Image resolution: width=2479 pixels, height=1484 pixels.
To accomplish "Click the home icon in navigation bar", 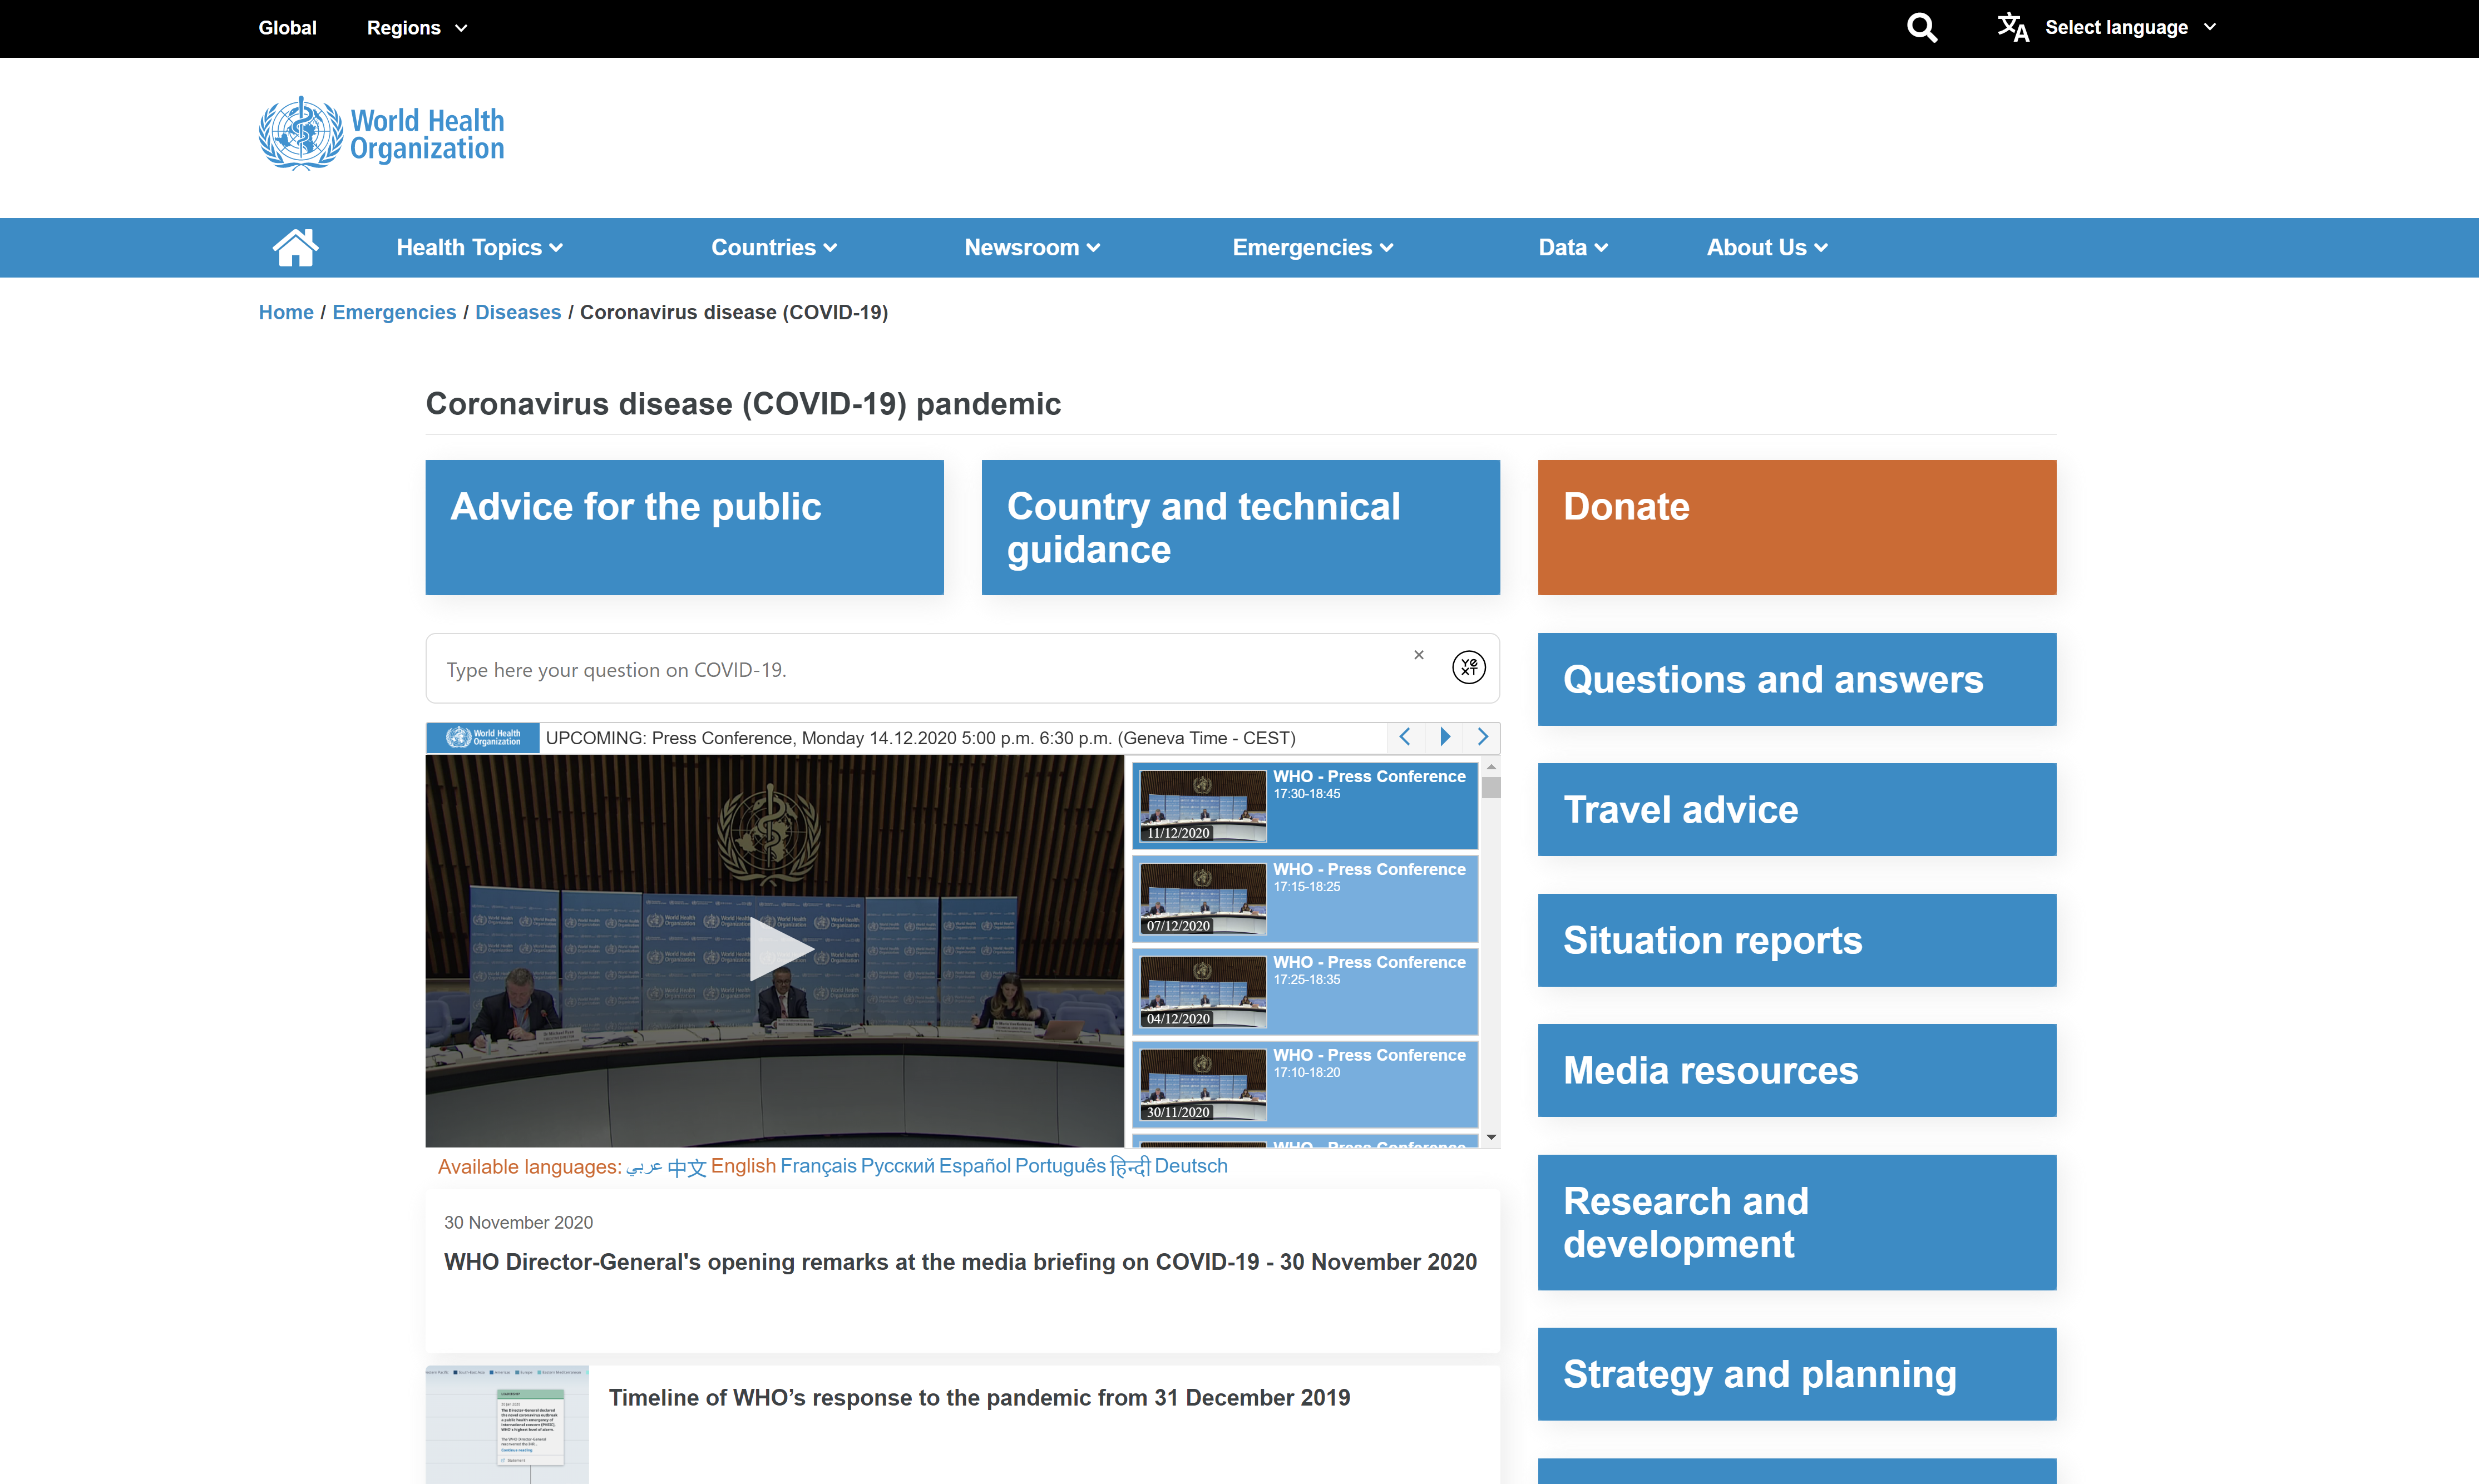I will click(295, 247).
